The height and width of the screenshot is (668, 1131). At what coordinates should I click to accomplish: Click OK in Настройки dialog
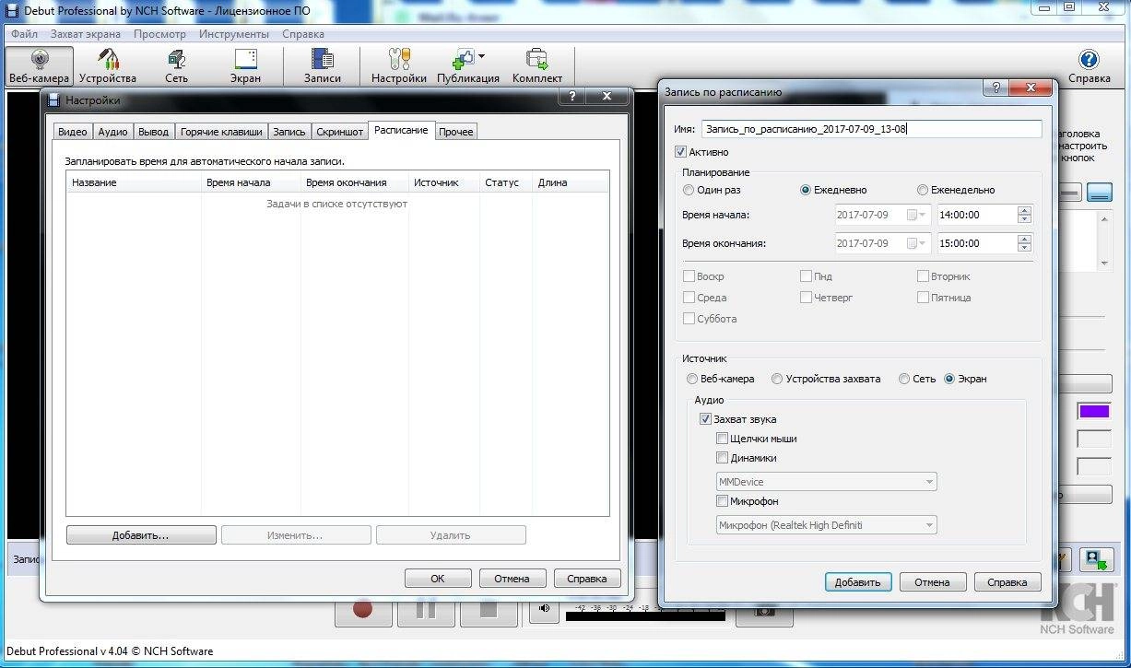pyautogui.click(x=438, y=579)
